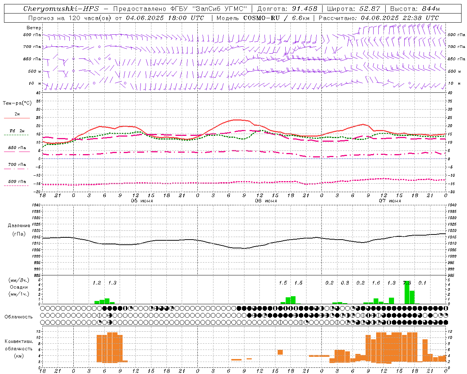Click the tallest green precipitation bar
The height and width of the screenshot is (374, 467).
(x=407, y=292)
